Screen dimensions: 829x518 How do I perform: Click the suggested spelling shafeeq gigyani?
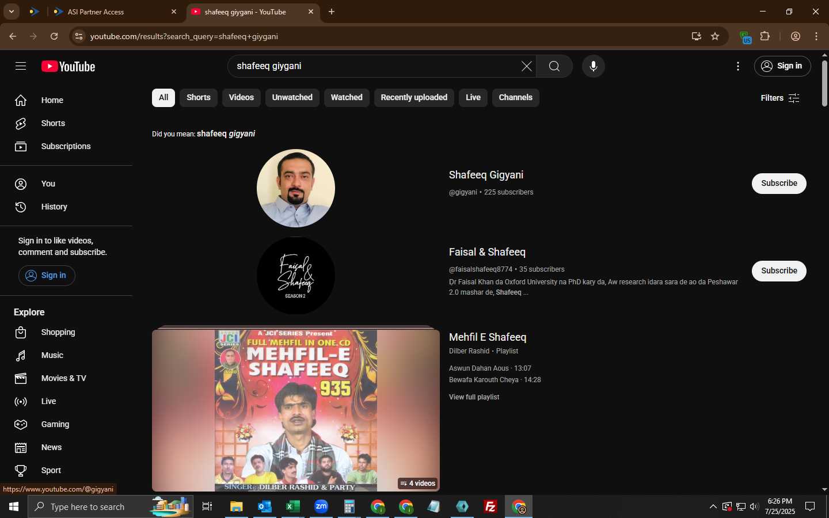coord(226,134)
